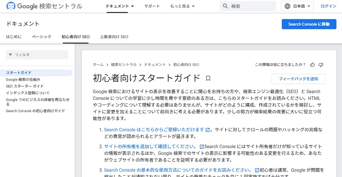Open the サポート menu item
Screen dimensions: 342x177
coord(152,6)
